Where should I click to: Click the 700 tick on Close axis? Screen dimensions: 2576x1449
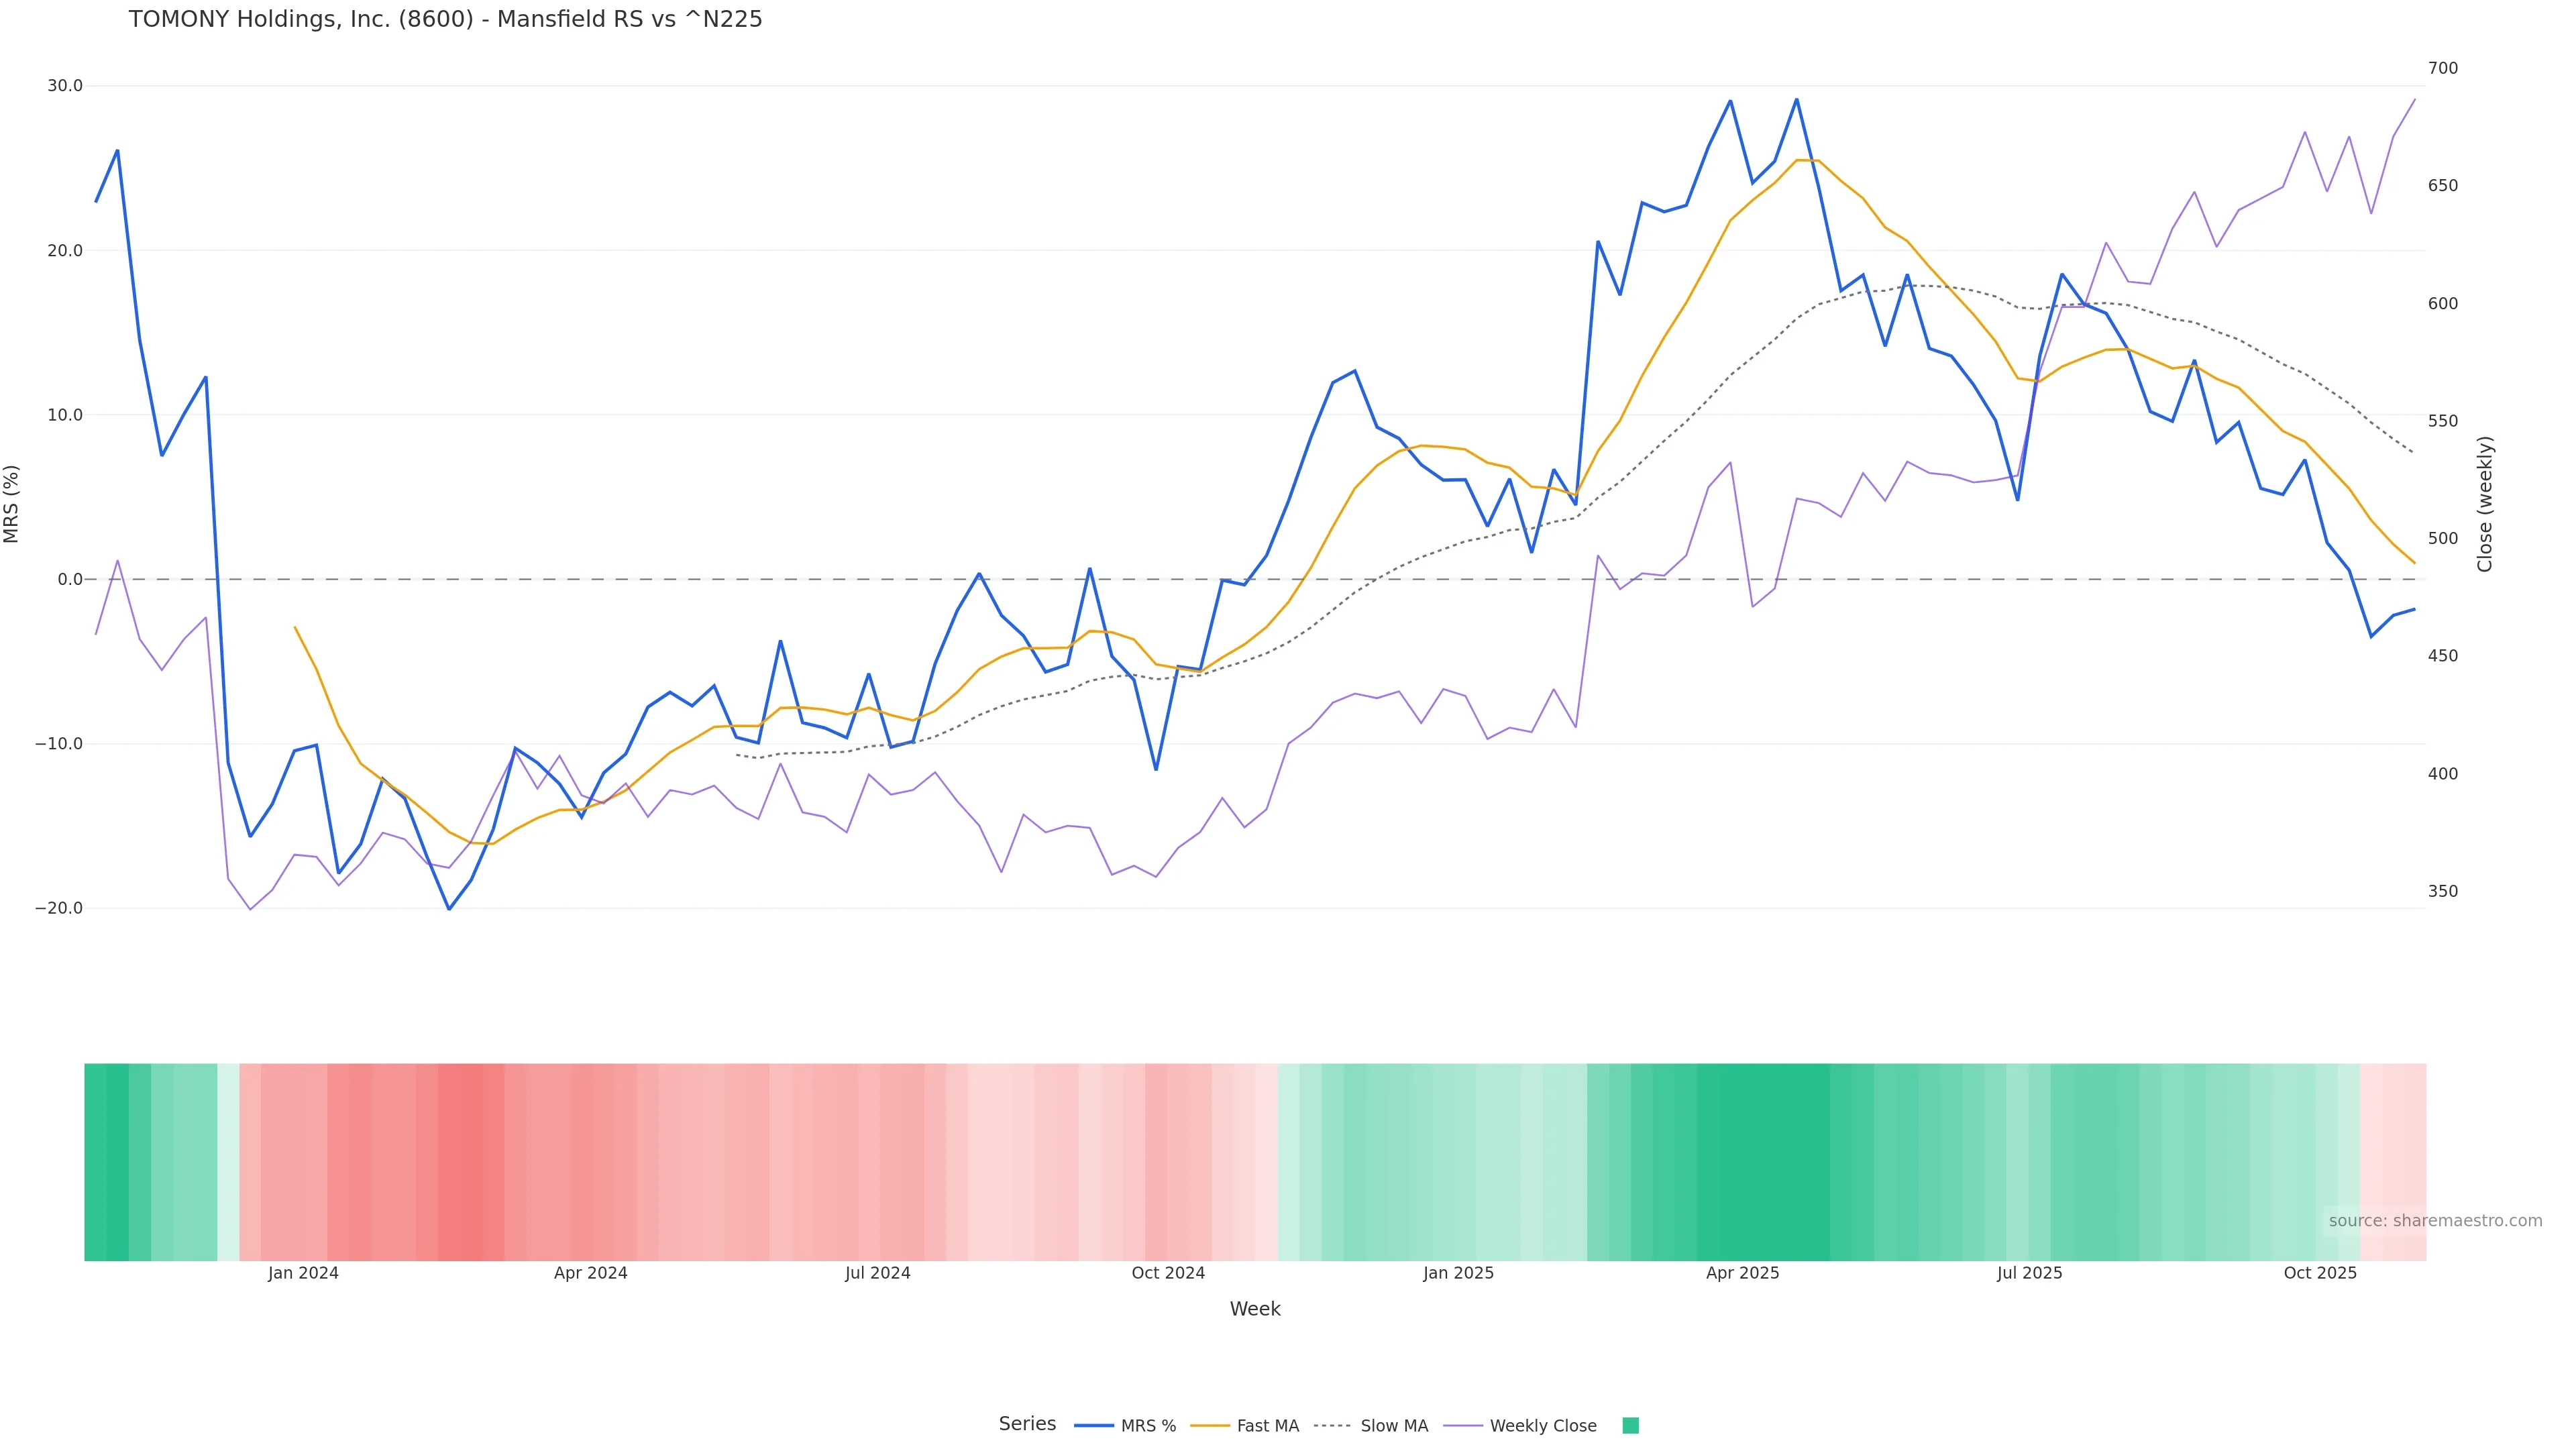click(2442, 68)
